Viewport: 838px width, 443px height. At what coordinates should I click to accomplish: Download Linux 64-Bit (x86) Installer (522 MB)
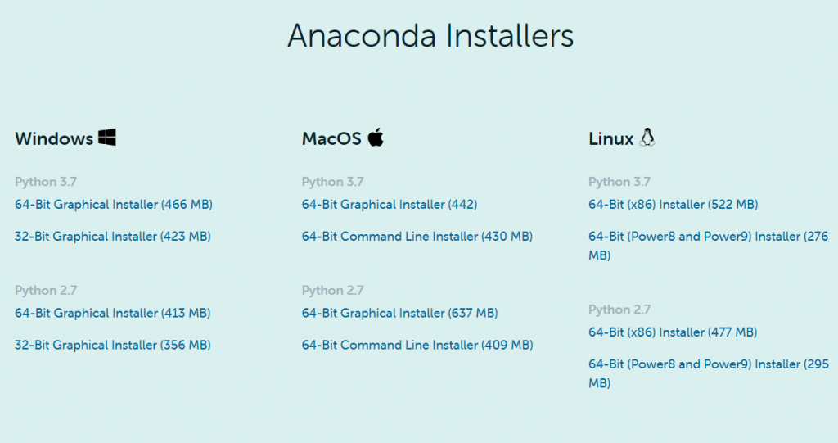tap(674, 205)
